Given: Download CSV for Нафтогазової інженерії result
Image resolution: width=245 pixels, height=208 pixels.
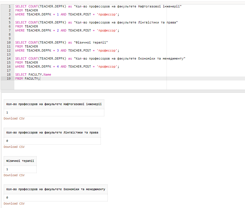Looking at the screenshot, I should coord(14,118).
